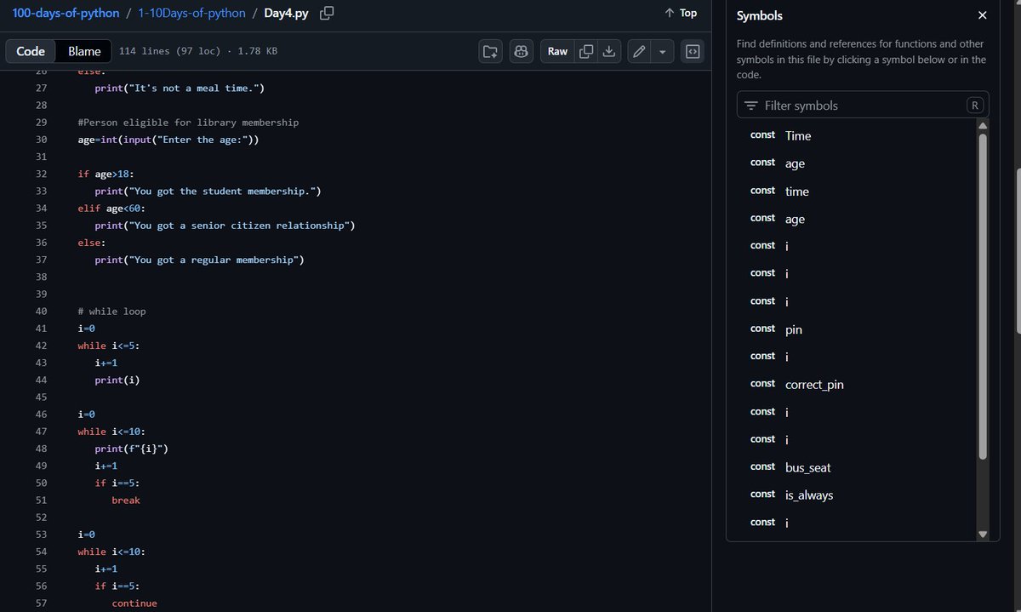
Task: Switch to the Code tab
Action: pos(31,51)
